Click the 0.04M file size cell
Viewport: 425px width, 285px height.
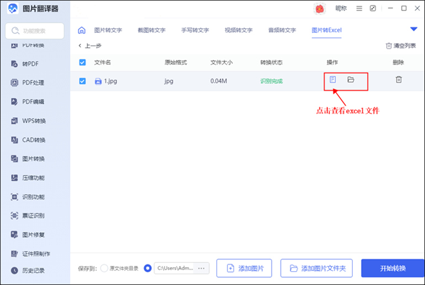click(219, 81)
